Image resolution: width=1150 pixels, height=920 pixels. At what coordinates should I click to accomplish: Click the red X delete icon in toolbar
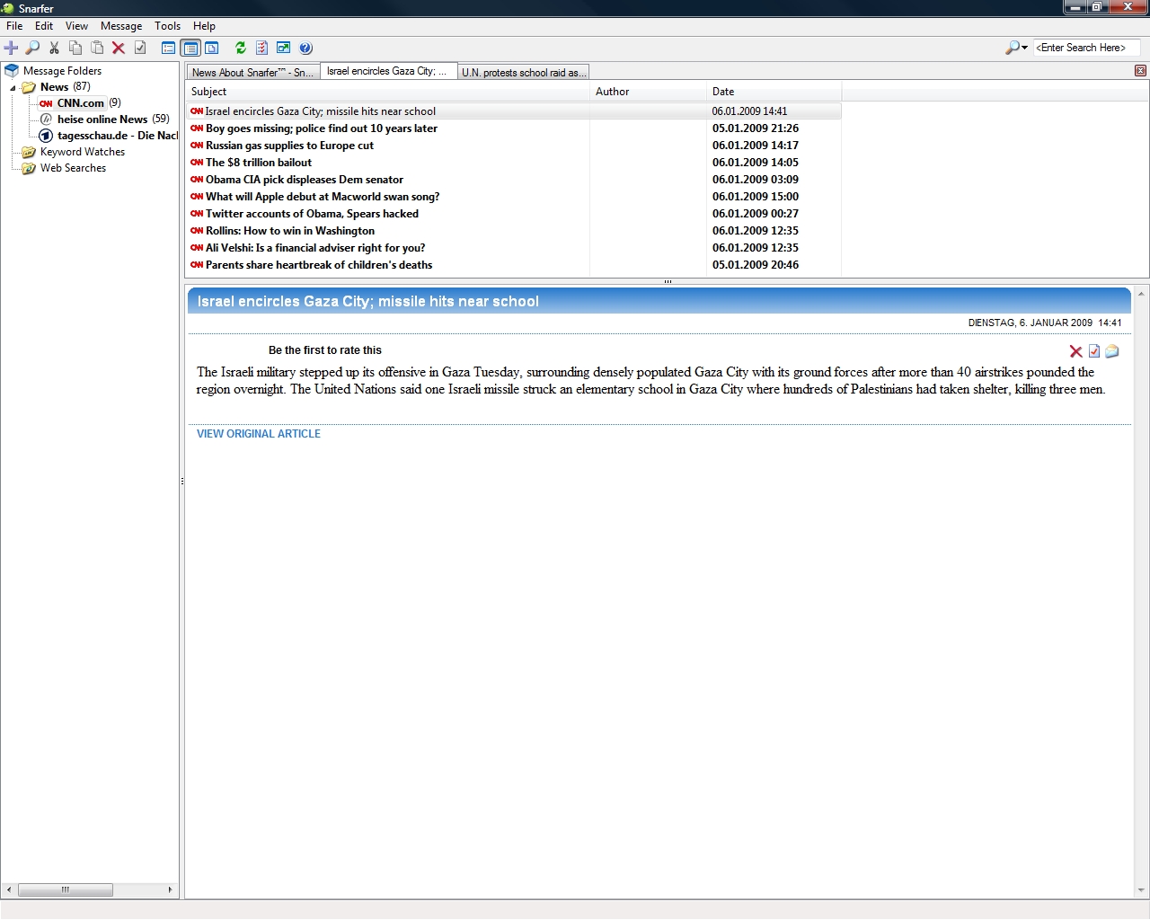(118, 48)
